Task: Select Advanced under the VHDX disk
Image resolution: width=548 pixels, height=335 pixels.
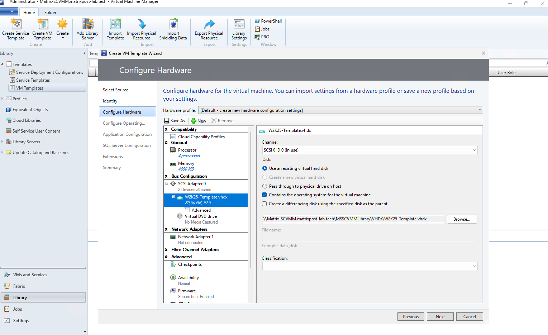Action: [201, 210]
